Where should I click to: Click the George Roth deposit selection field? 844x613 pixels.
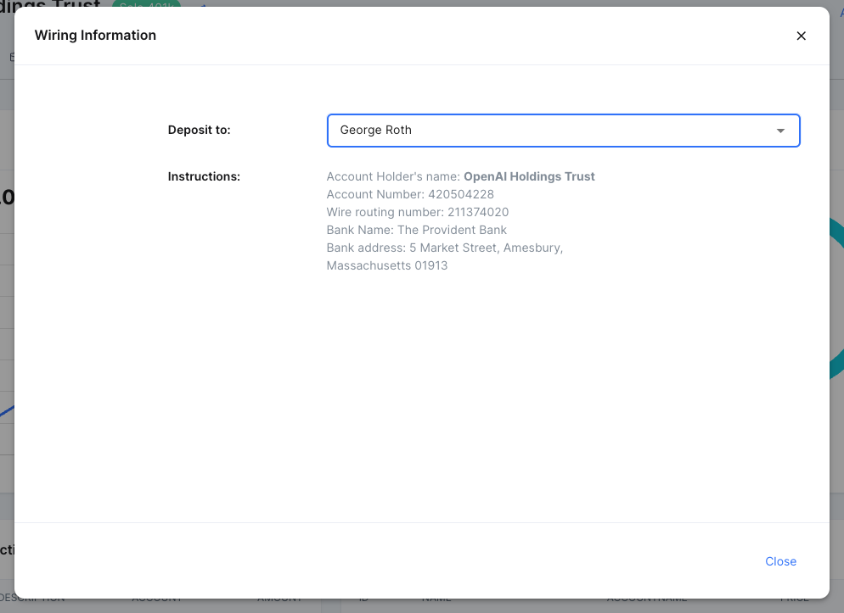tap(552, 131)
